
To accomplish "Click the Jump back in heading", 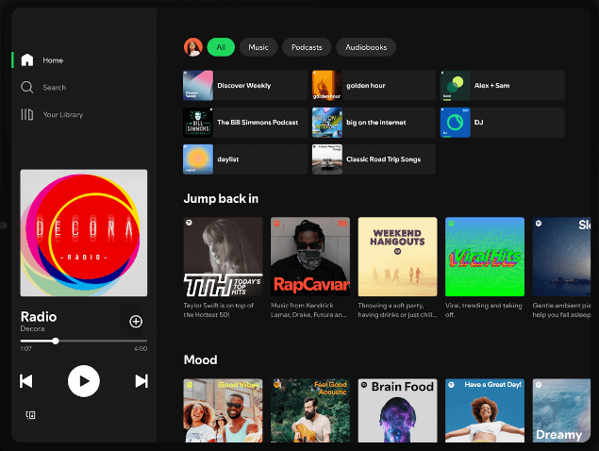I will (x=221, y=199).
